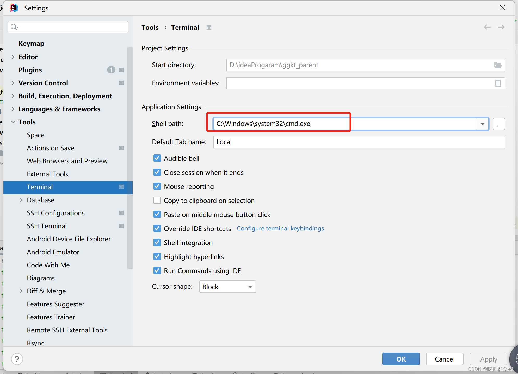Viewport: 518px width, 374px height.
Task: Expand the Version Control tree node
Action: (13, 83)
